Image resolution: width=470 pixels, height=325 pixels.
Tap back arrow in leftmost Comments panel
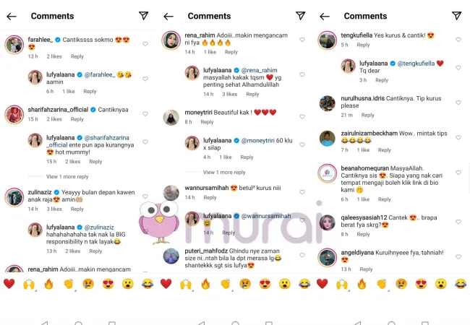tap(12, 17)
